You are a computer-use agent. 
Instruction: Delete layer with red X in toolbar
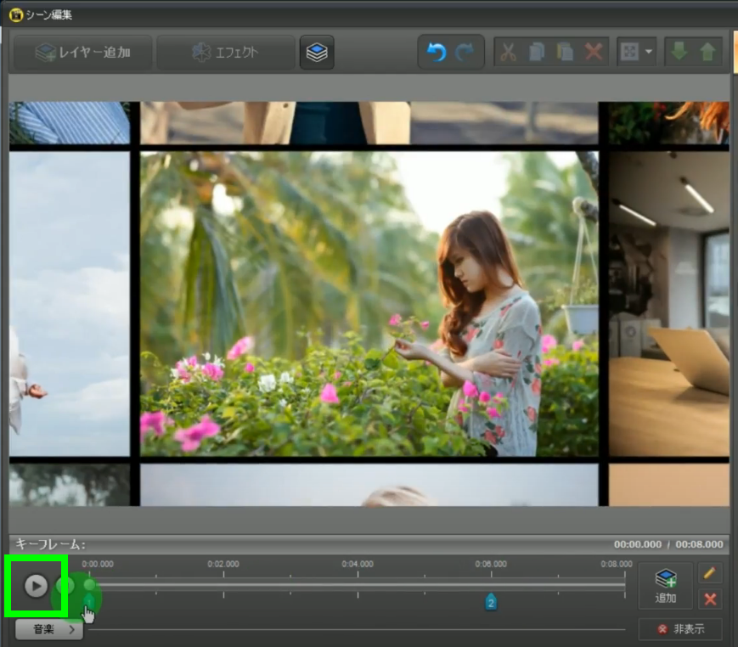coord(594,52)
